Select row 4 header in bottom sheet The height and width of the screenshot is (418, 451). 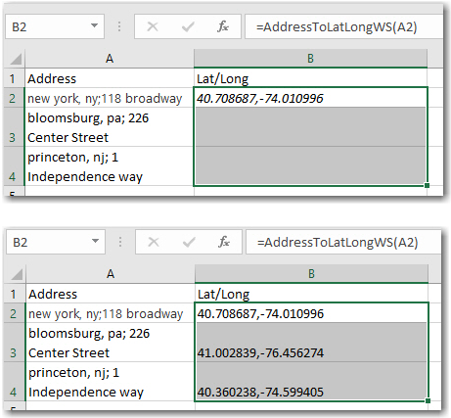pyautogui.click(x=14, y=382)
